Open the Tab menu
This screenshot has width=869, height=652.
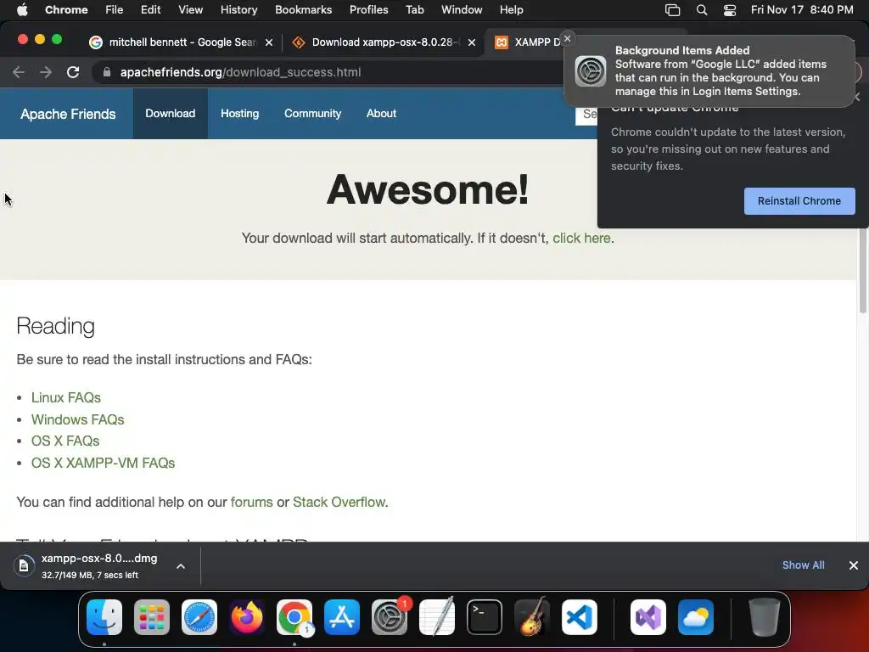(414, 9)
